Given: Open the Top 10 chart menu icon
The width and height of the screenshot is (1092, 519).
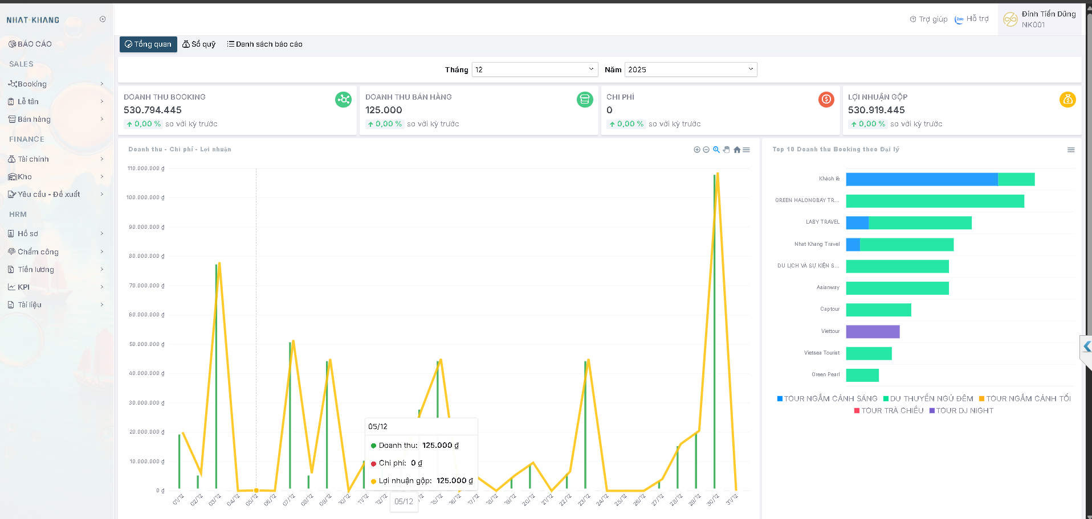Looking at the screenshot, I should (1071, 150).
